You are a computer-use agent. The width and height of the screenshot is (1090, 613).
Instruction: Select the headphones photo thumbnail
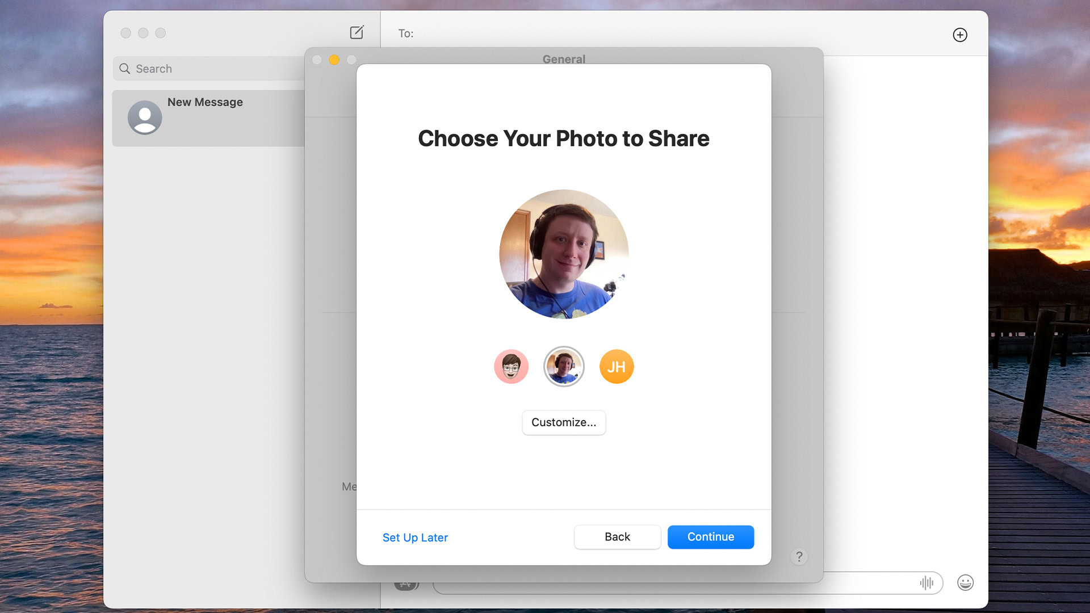564,367
